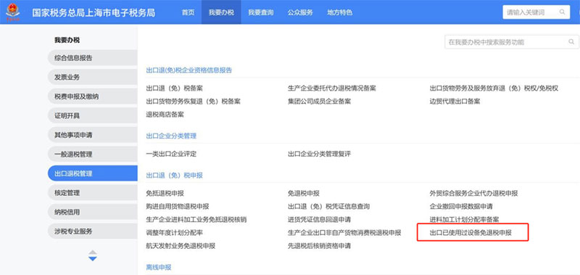This screenshot has height=275, width=580.
Task: Click 航天发射业务免退税申报 link
Action: [x=181, y=246]
